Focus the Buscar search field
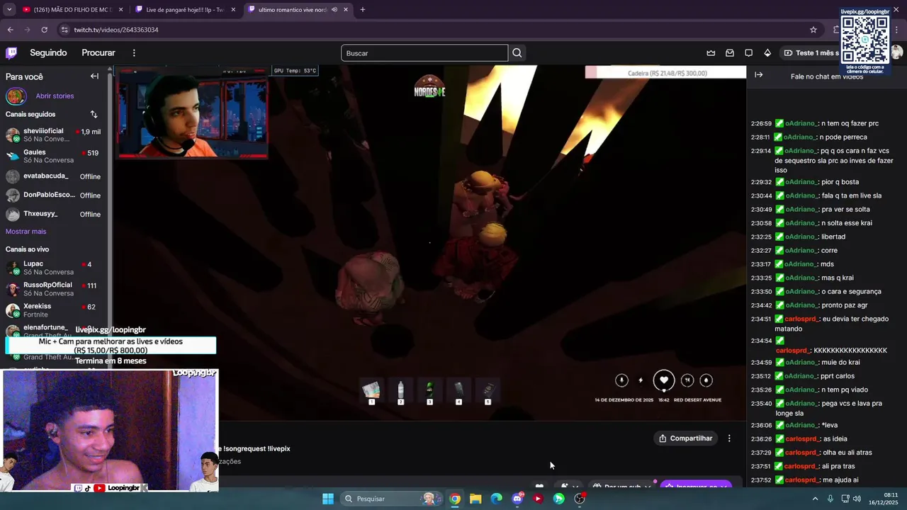This screenshot has height=510, width=907. 424,53
